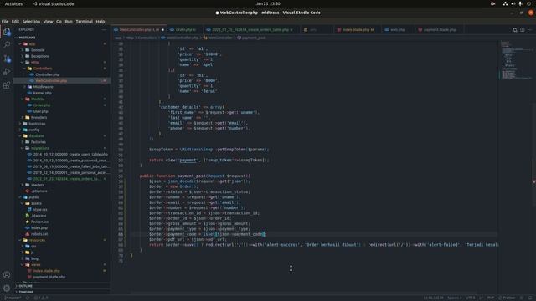Open .htaccess file in public folder
536x301 pixels.
coord(39,216)
